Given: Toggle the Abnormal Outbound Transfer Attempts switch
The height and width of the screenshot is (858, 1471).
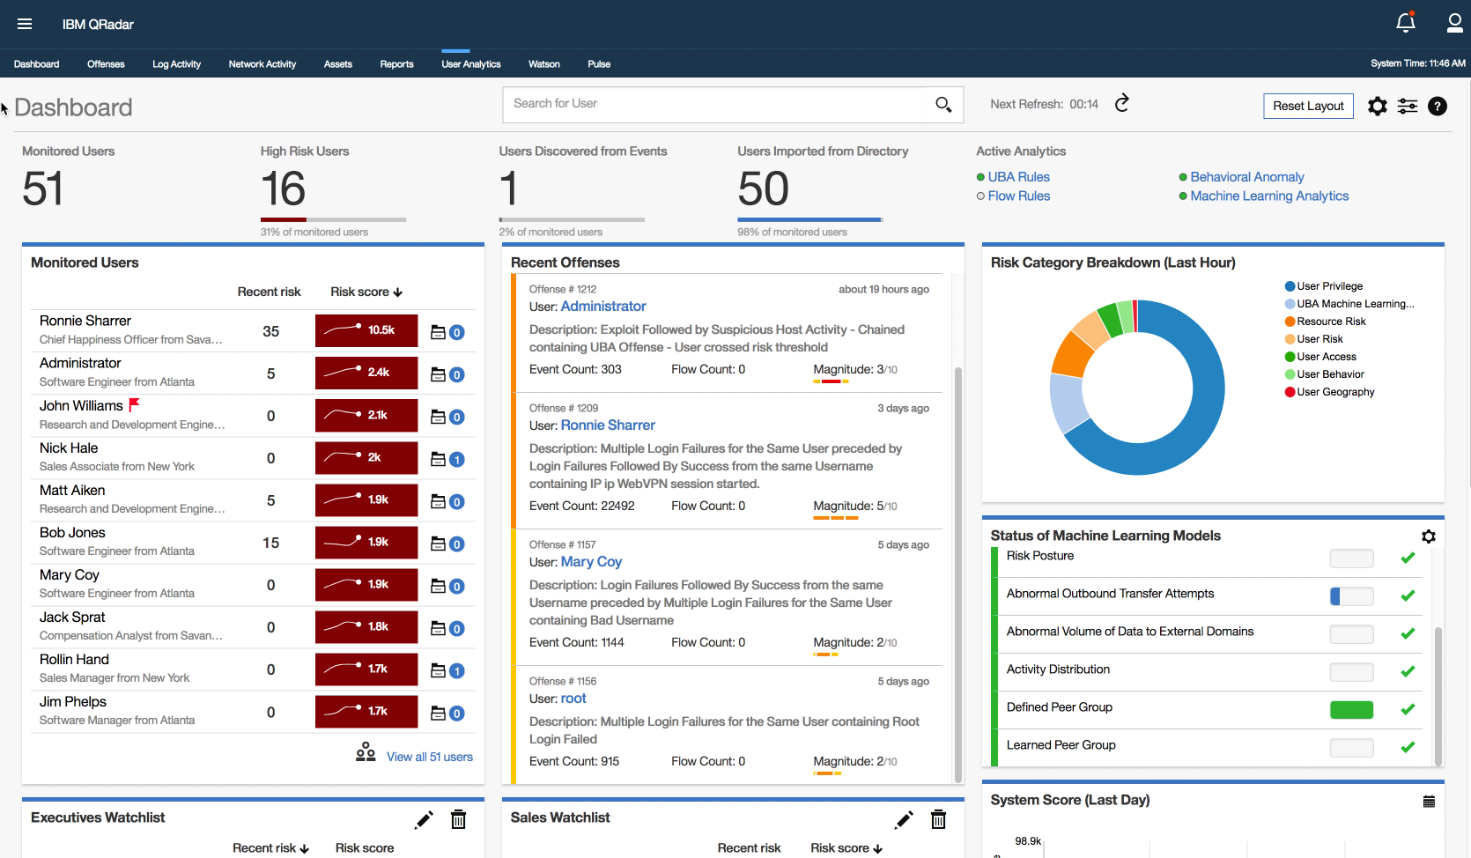Looking at the screenshot, I should coord(1351,595).
